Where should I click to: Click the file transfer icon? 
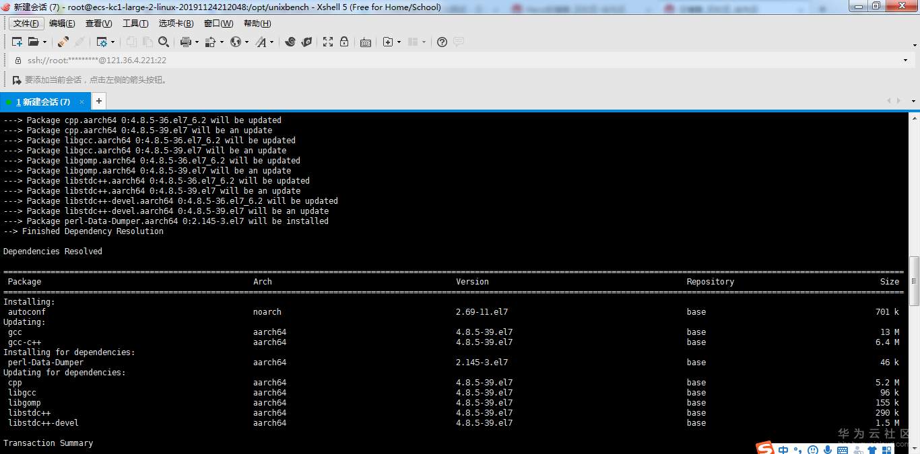210,42
